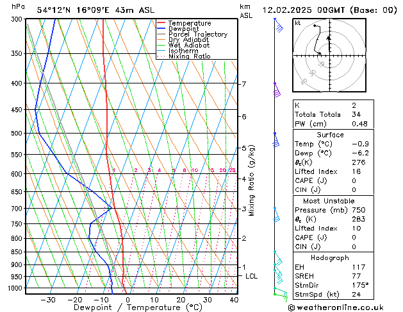
Task: Click the StmDir value 175°
Action: pyautogui.click(x=360, y=286)
